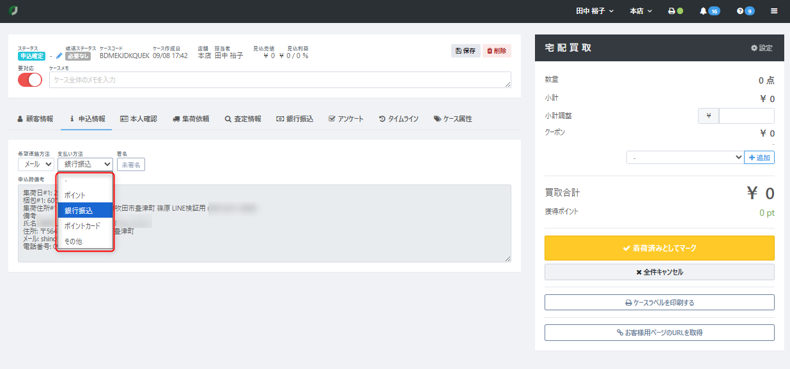790x369 pixels.
Task: Open the coupon select dropdown
Action: point(685,157)
